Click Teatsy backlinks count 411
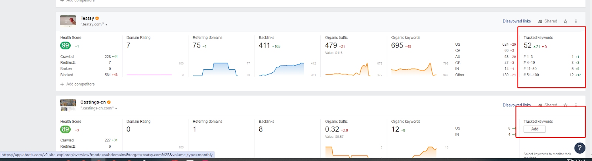Image resolution: width=592 pixels, height=161 pixels. pyautogui.click(x=264, y=45)
